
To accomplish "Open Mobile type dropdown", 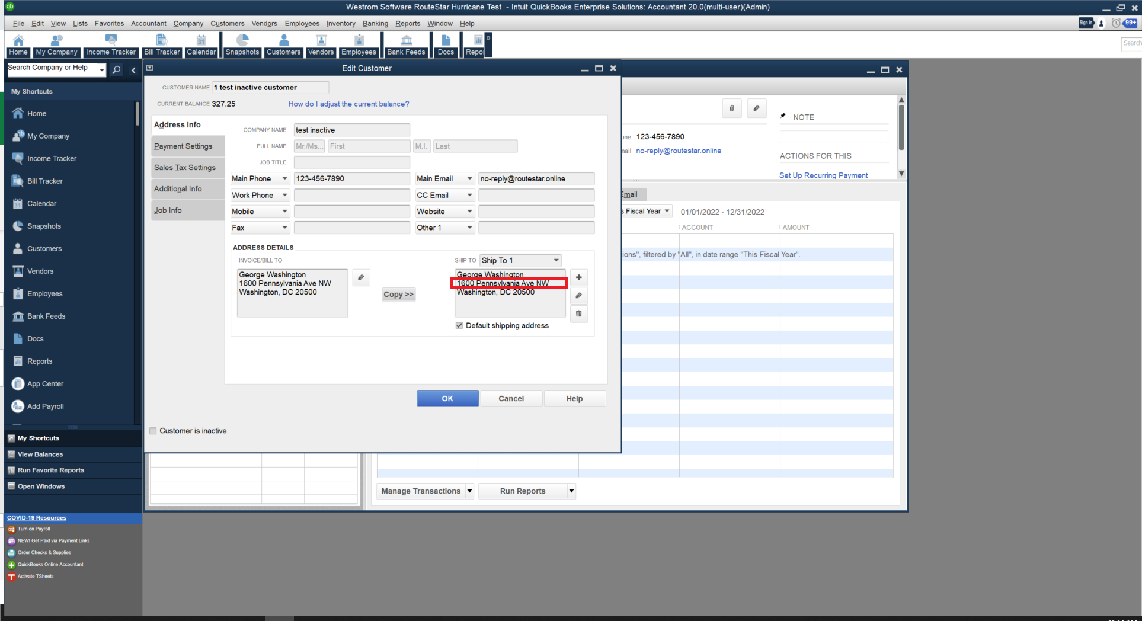I will coord(285,212).
